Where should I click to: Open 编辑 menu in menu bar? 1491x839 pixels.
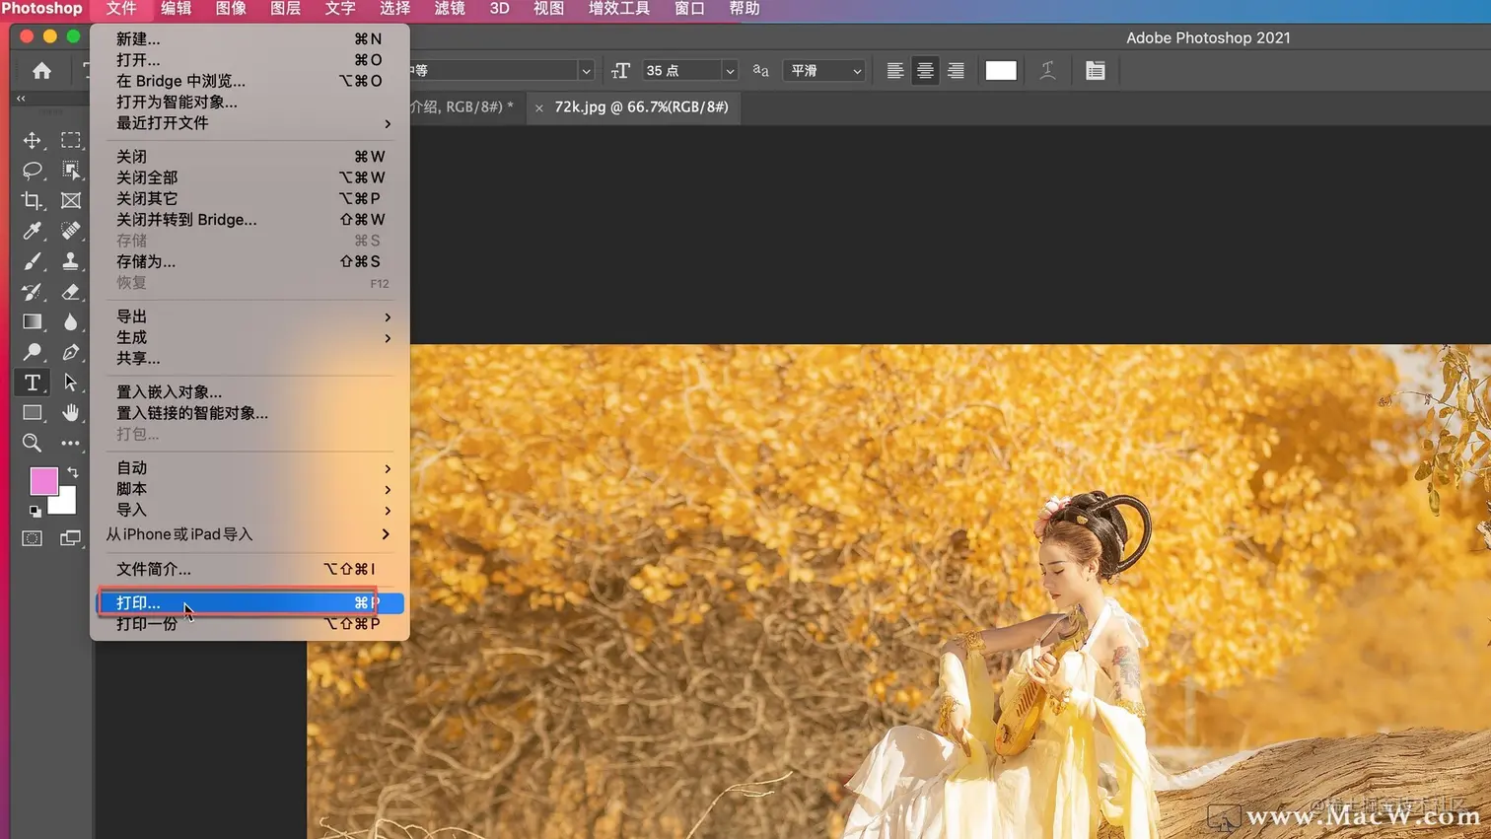pyautogui.click(x=176, y=9)
